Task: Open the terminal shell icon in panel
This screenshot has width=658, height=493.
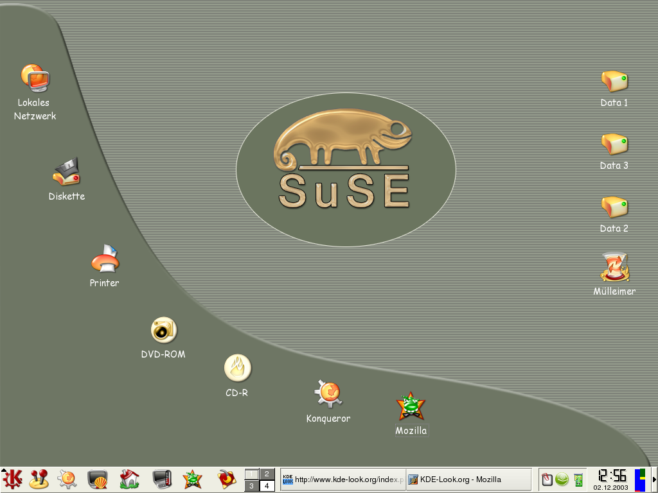Action: click(x=98, y=479)
